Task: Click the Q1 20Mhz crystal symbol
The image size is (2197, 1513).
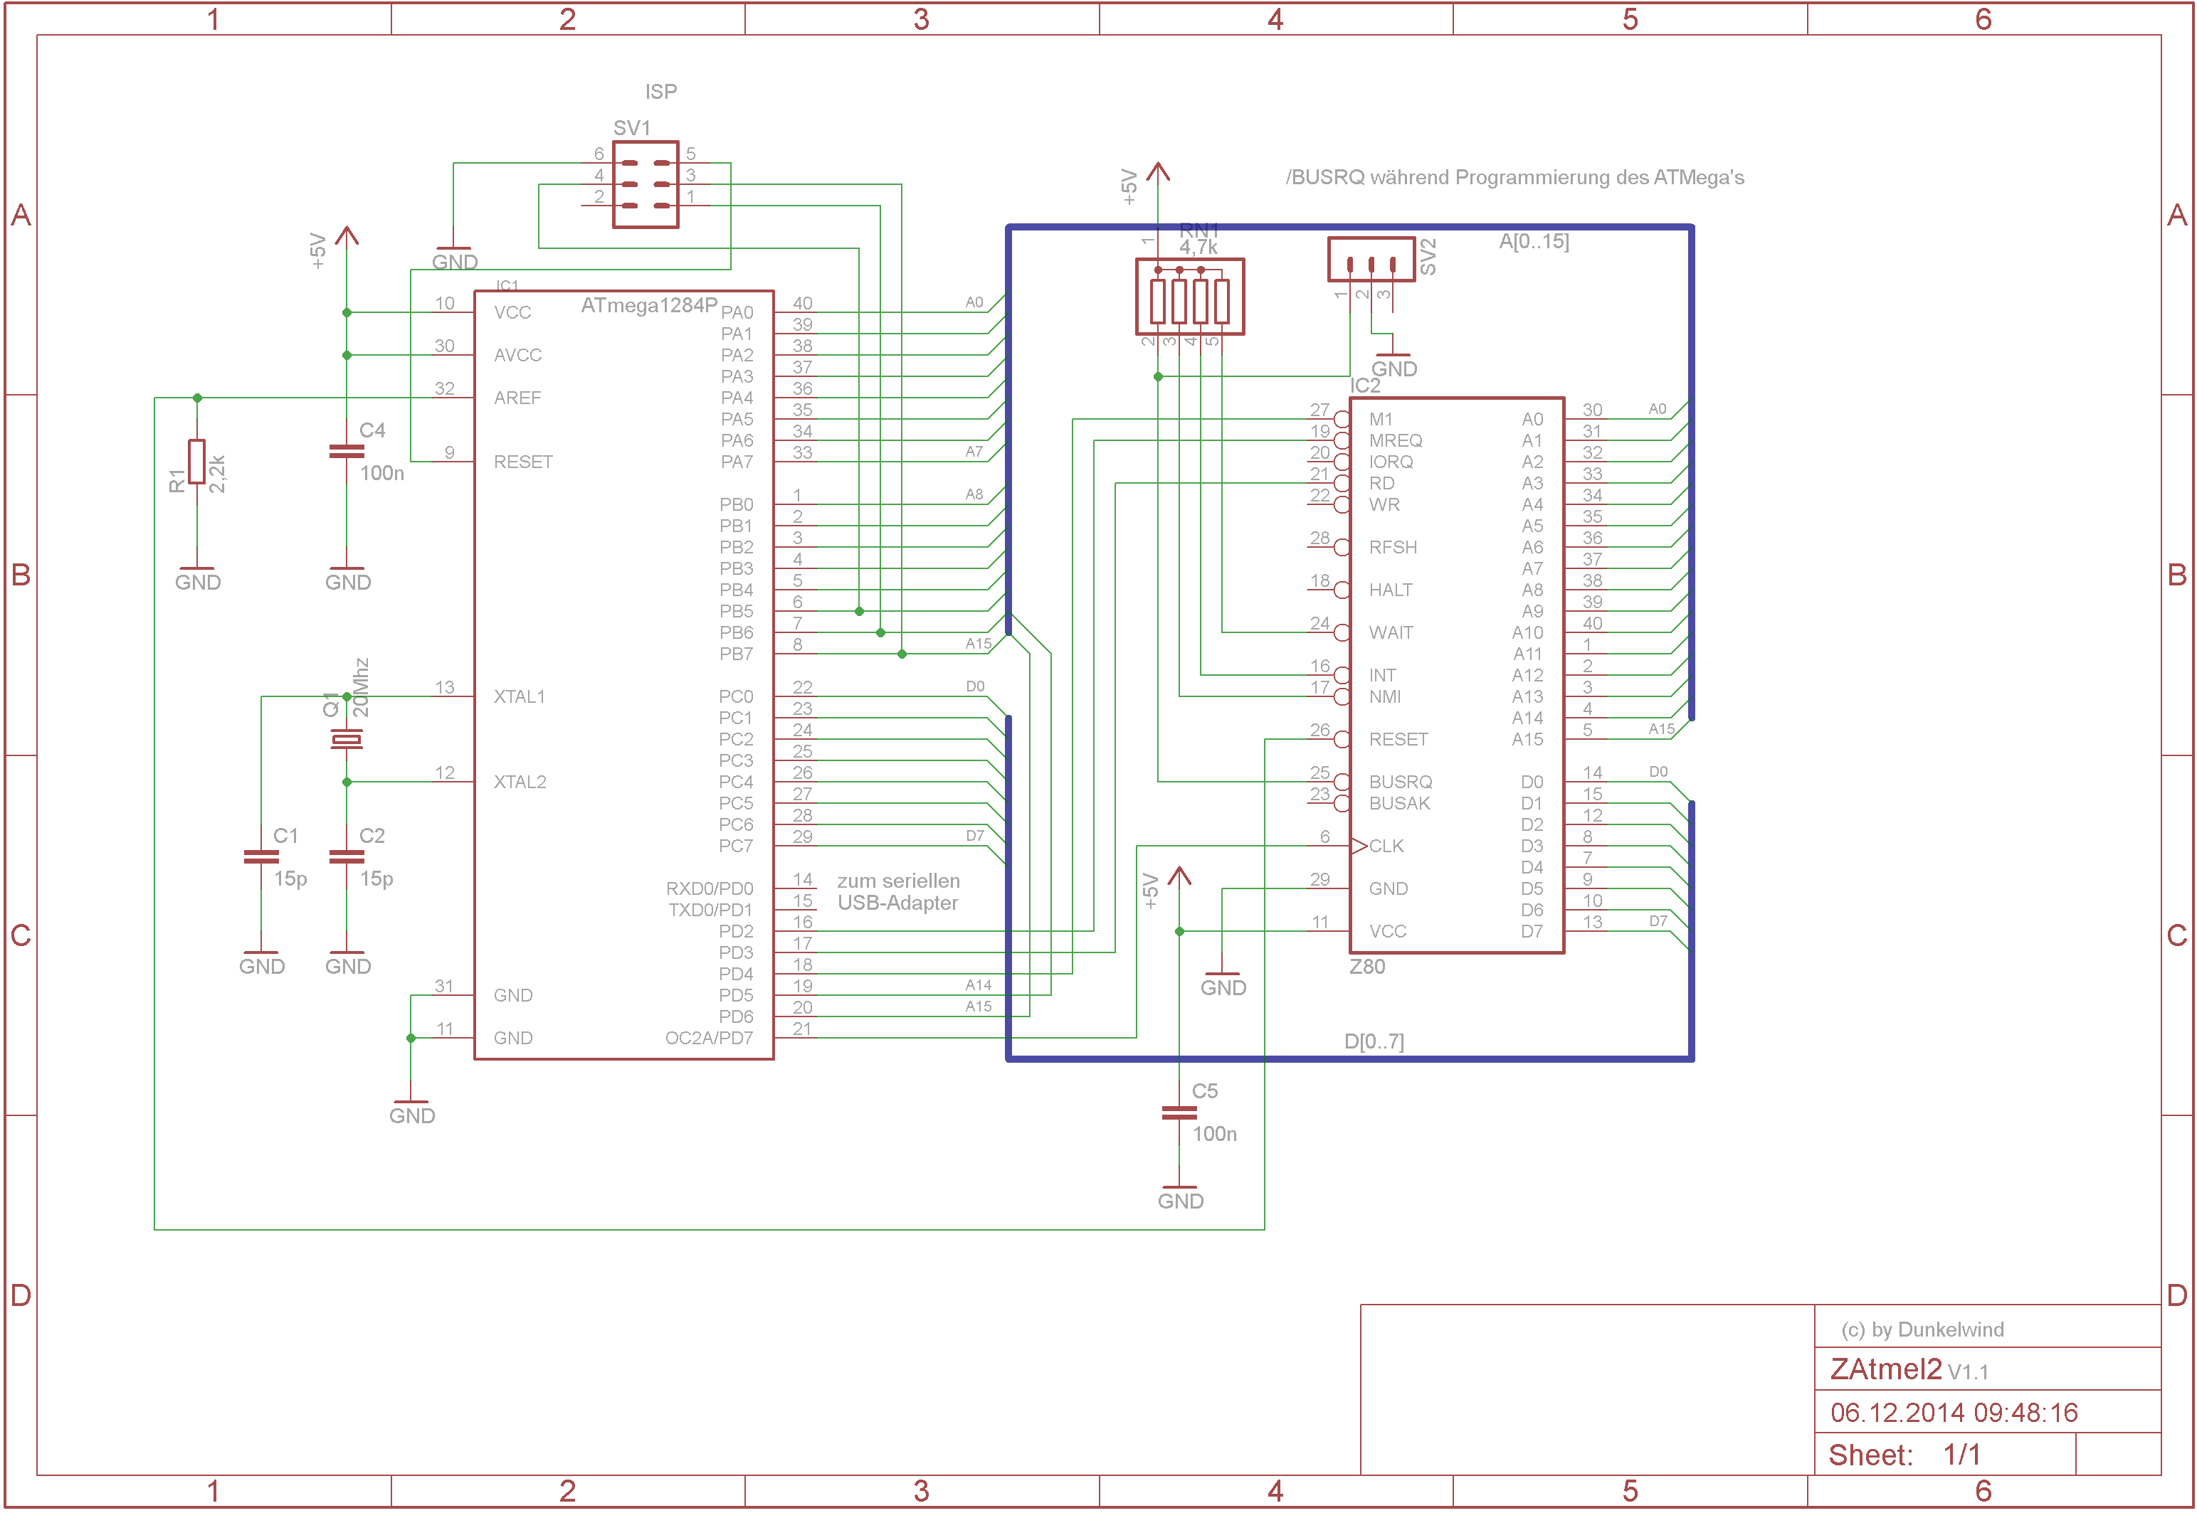Action: point(346,740)
